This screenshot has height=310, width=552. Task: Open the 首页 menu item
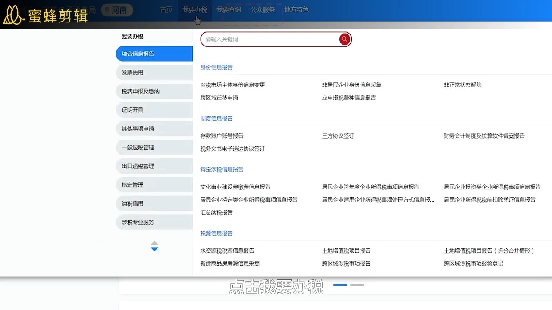coord(166,10)
